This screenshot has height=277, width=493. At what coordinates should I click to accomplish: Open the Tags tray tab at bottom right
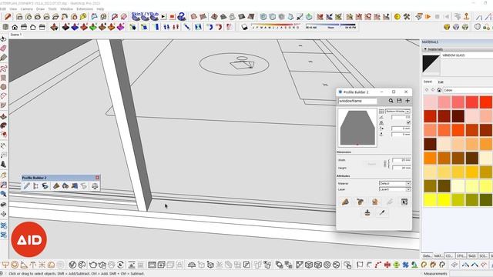pyautogui.click(x=472, y=256)
